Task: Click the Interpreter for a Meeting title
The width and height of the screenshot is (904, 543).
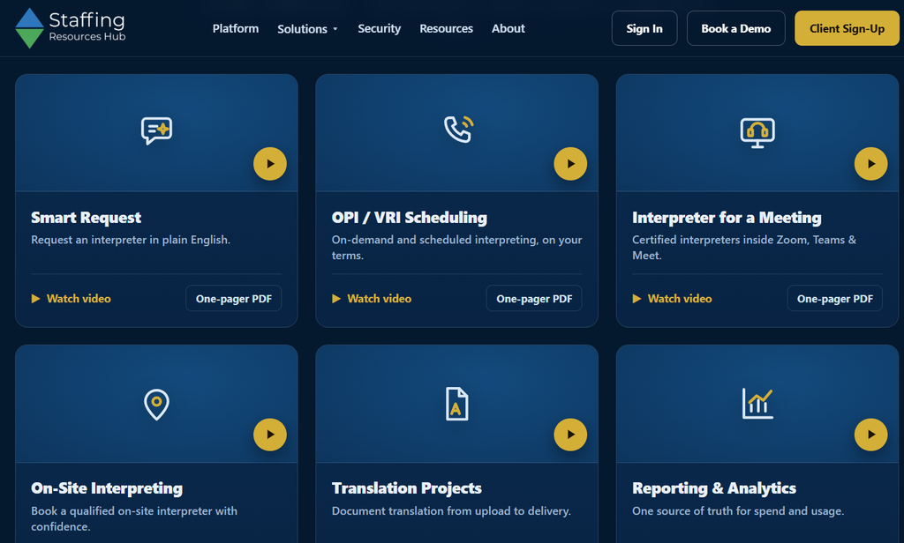Action: point(727,217)
